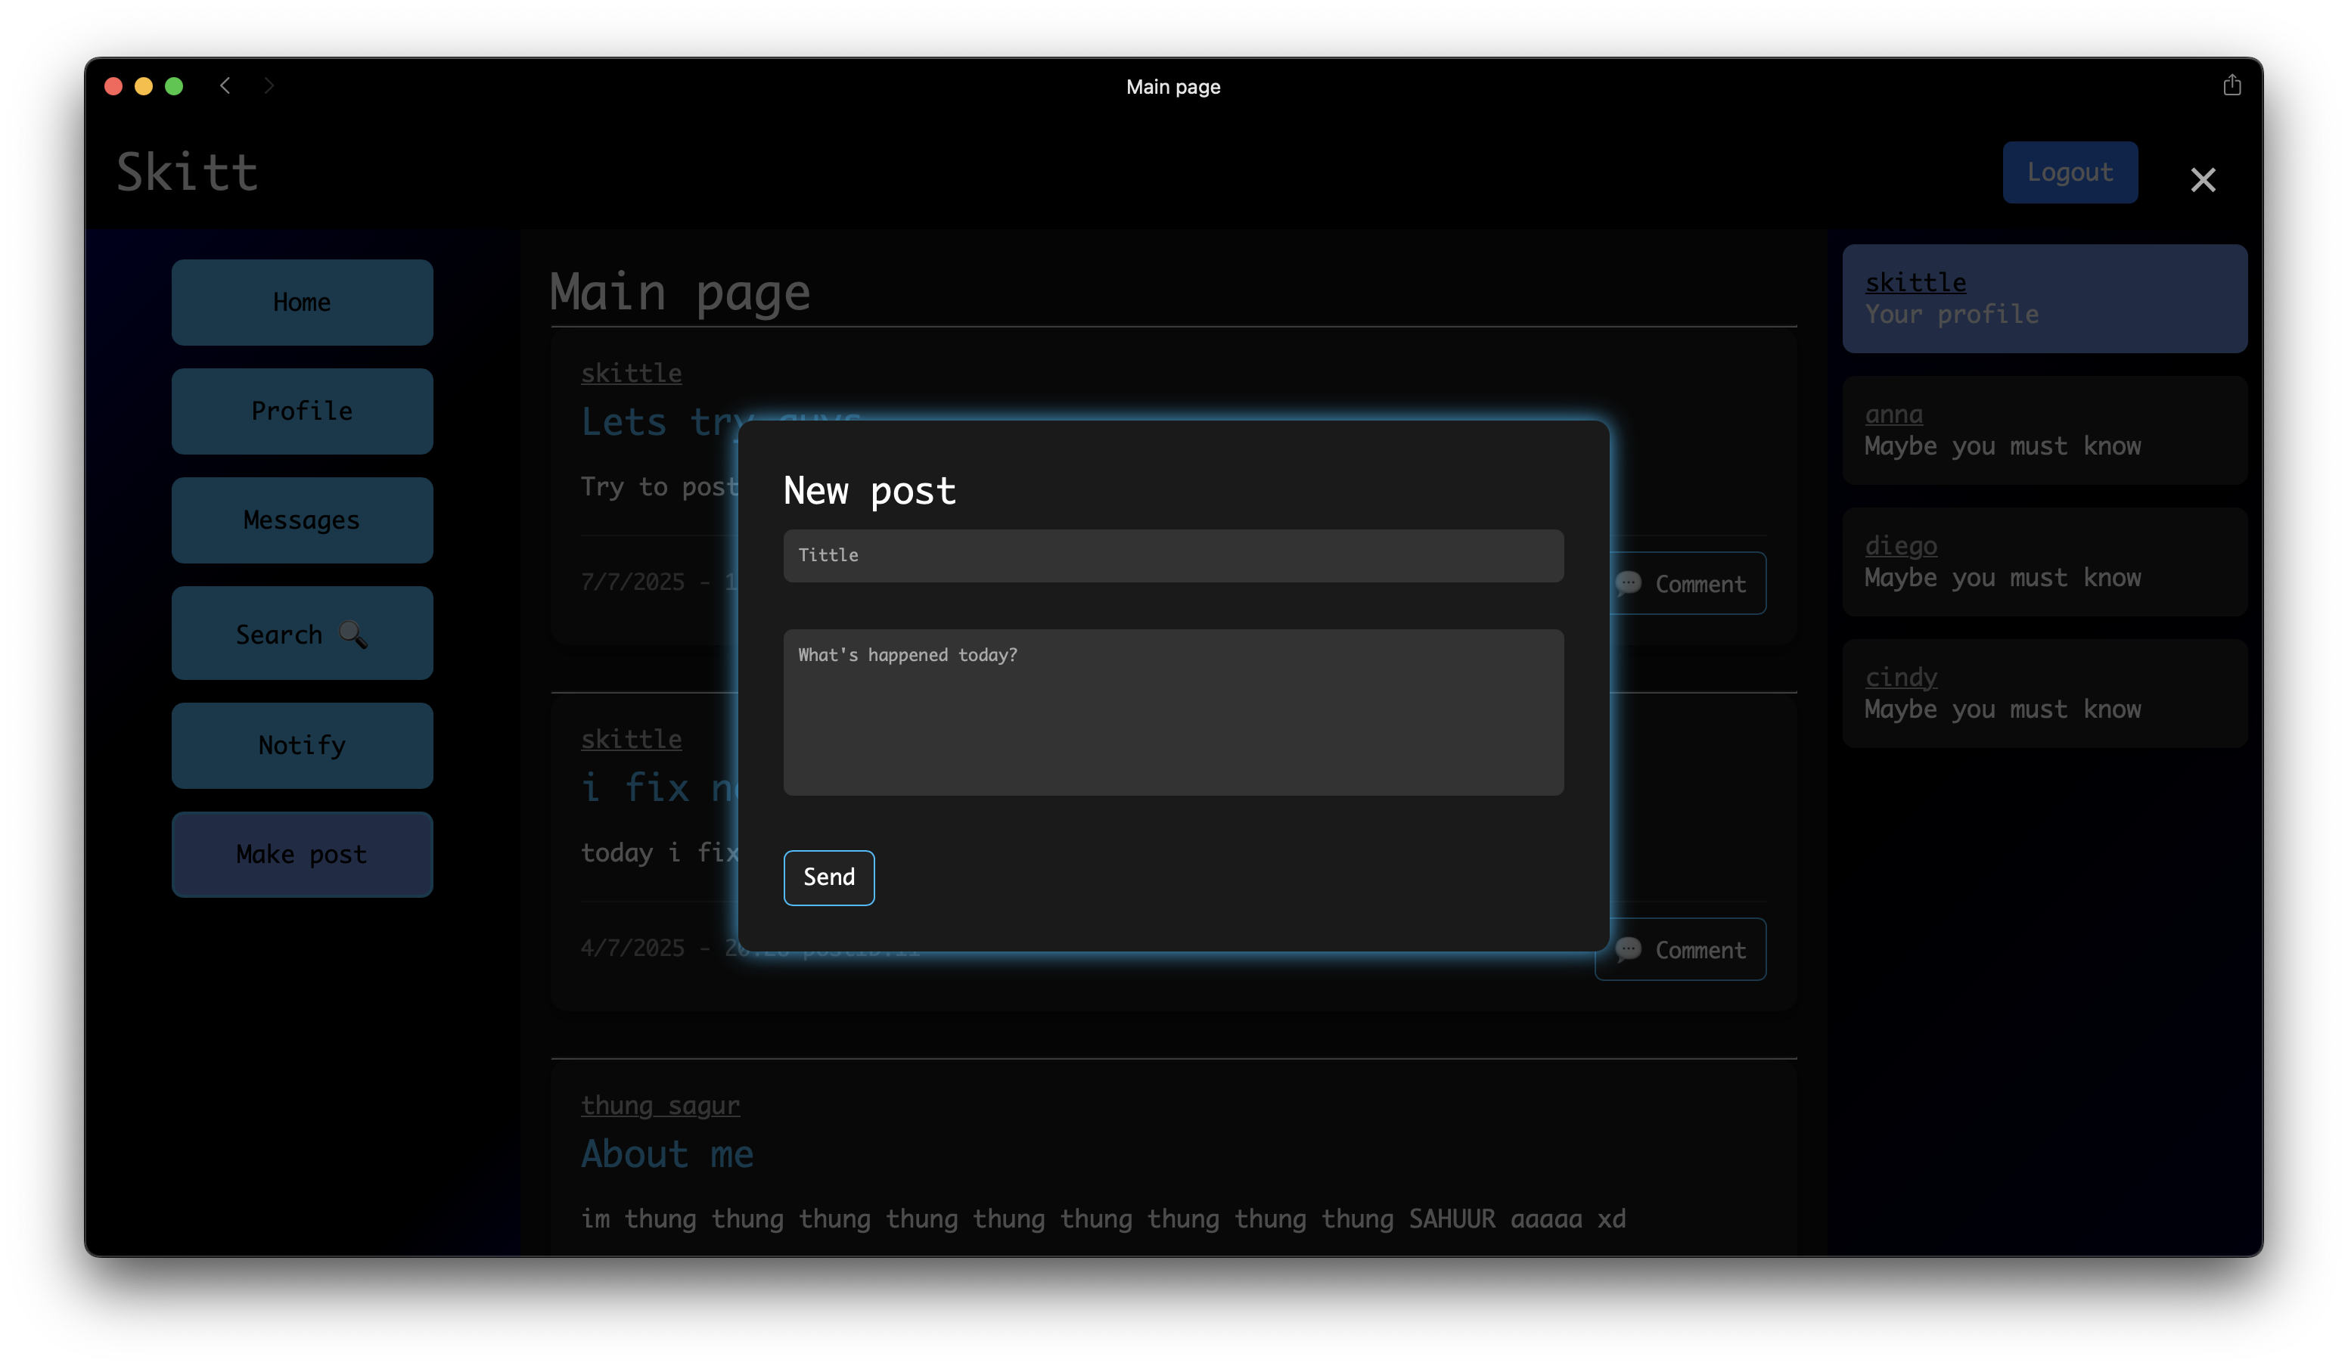Click the Your profile text
This screenshot has width=2348, height=1369.
1951,314
